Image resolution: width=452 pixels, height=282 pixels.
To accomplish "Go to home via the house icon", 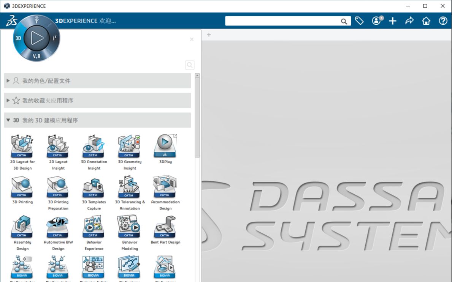I will (426, 21).
